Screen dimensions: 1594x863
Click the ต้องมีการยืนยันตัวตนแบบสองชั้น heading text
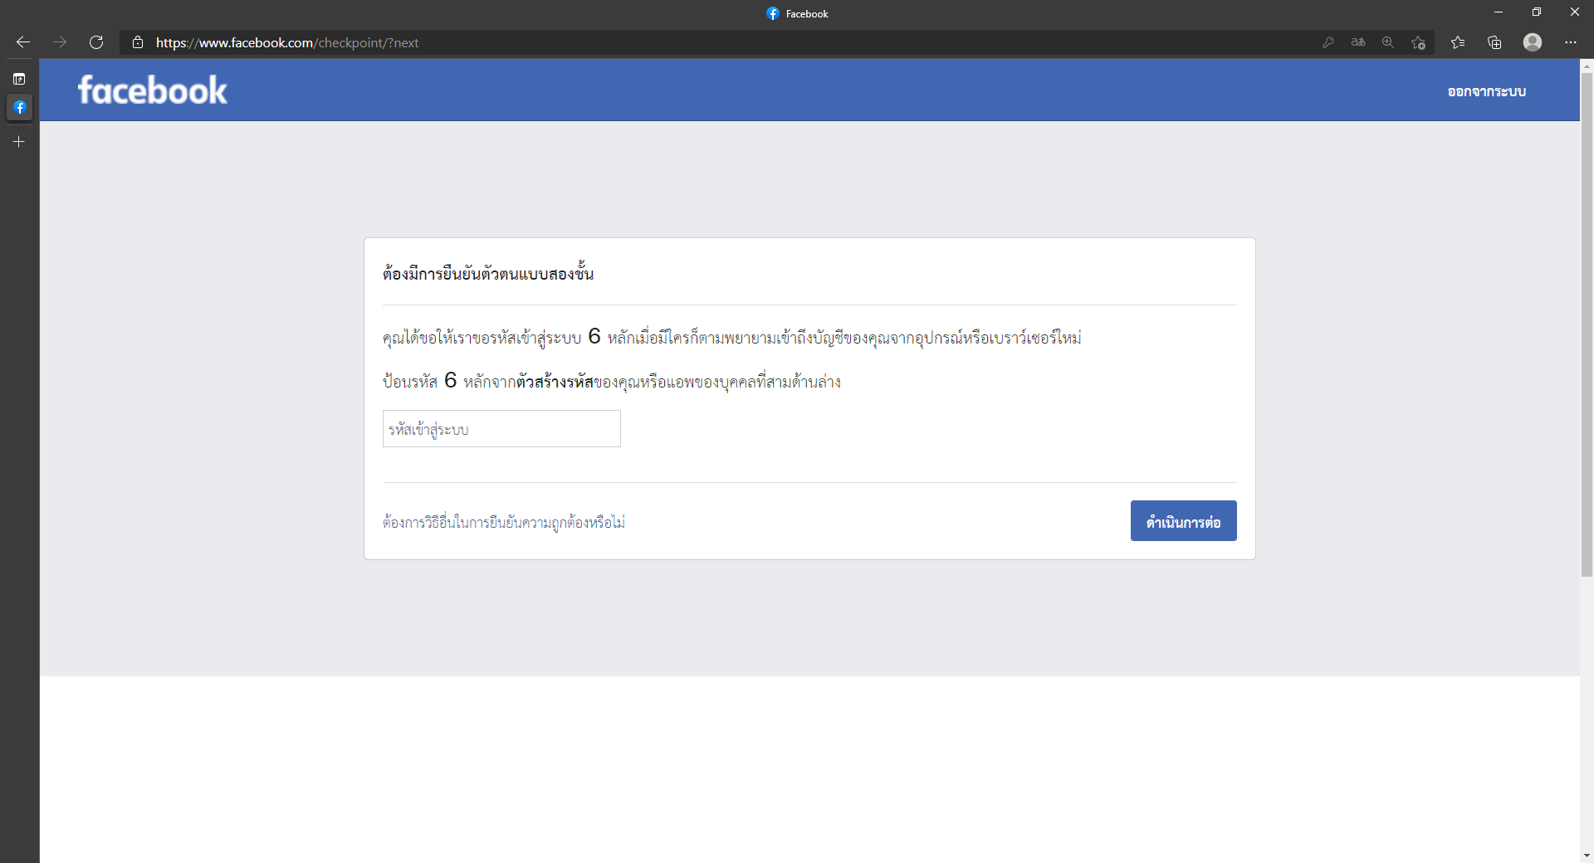tap(488, 273)
